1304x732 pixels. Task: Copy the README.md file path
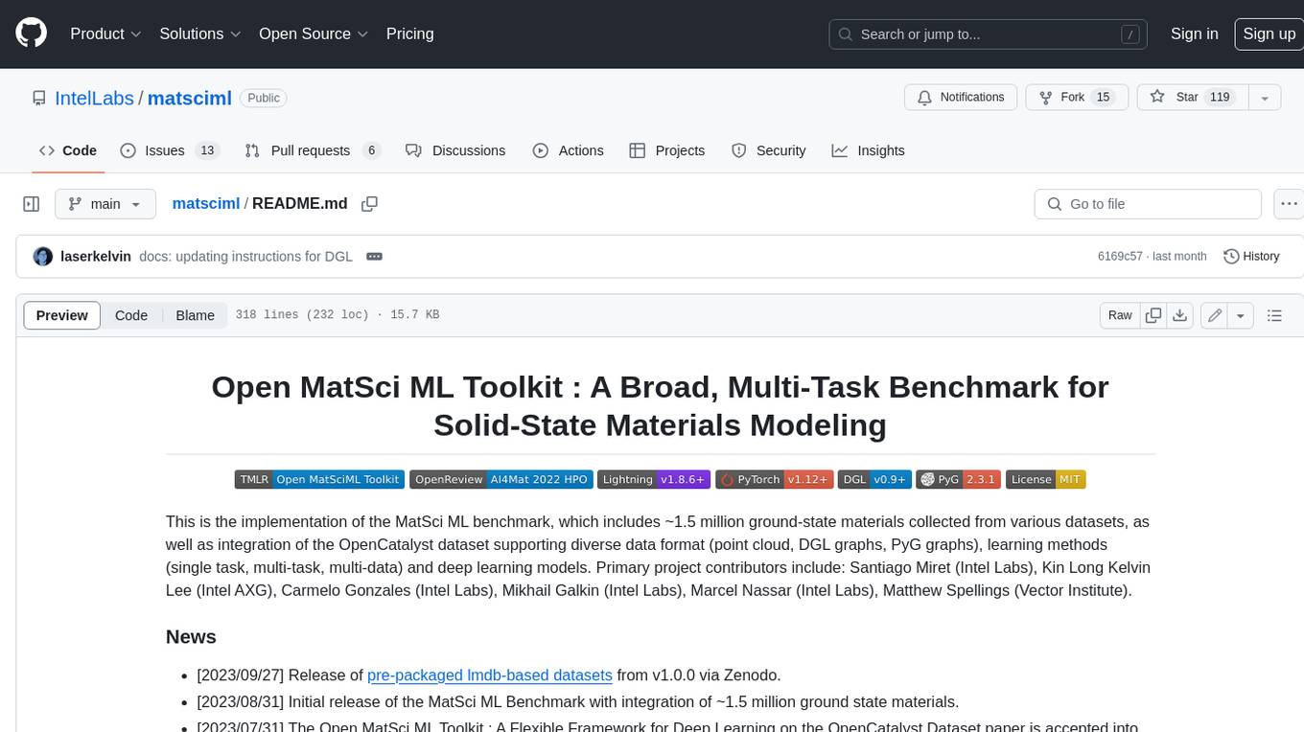coord(369,204)
